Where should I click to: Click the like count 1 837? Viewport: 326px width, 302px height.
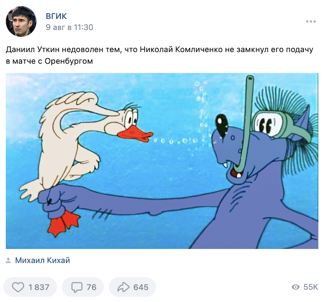(x=39, y=287)
